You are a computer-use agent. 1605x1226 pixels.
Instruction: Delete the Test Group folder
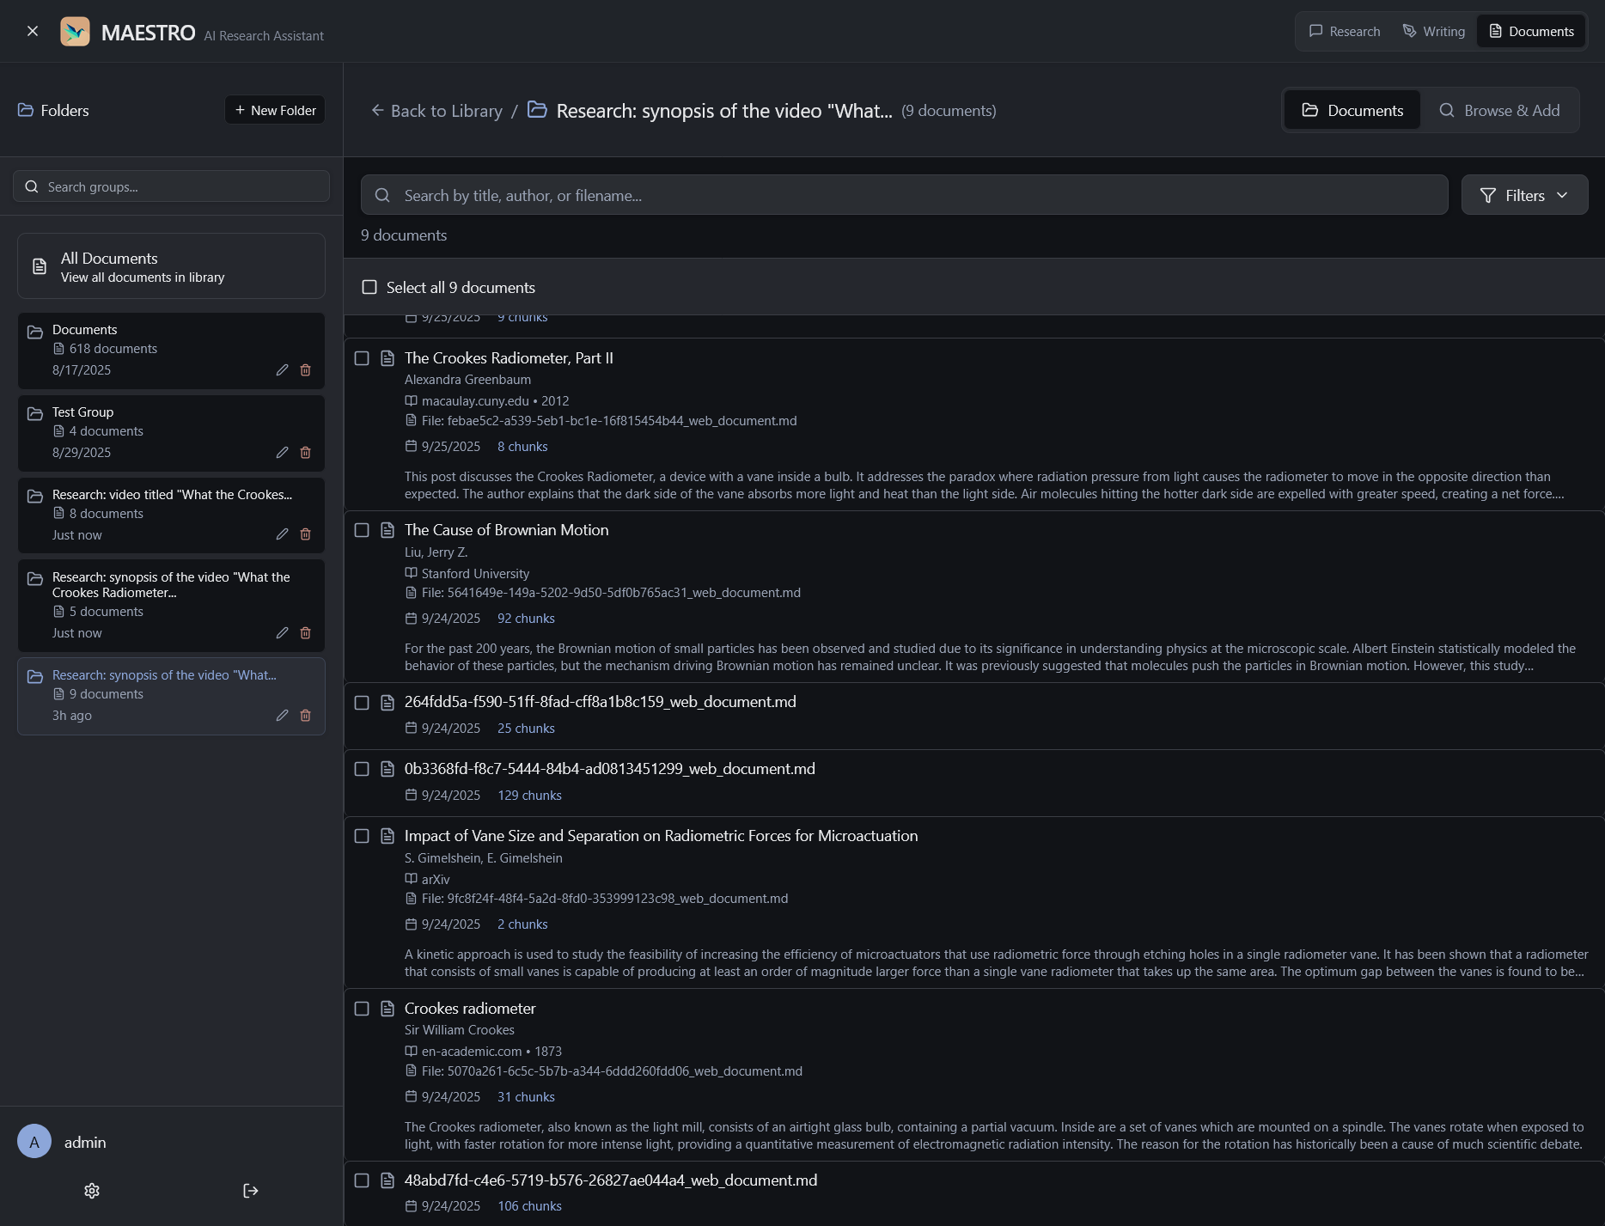tap(305, 453)
